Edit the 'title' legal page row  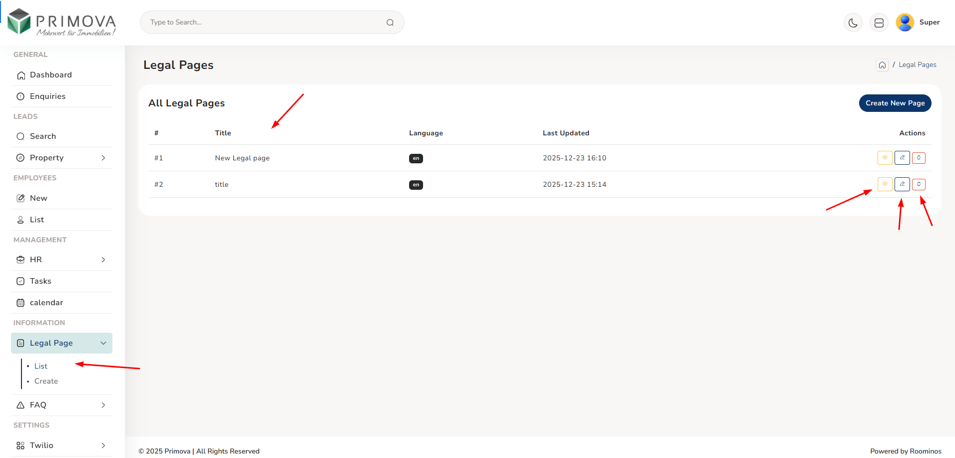902,184
